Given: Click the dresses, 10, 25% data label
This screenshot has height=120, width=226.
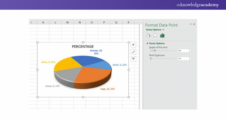Looking at the screenshot, I should (x=96, y=52).
